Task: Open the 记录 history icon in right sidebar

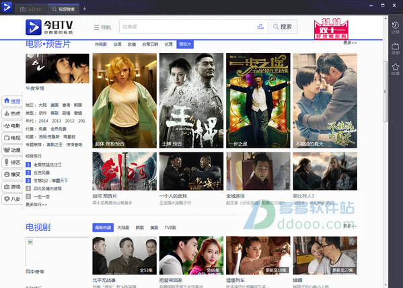Action: (x=396, y=28)
